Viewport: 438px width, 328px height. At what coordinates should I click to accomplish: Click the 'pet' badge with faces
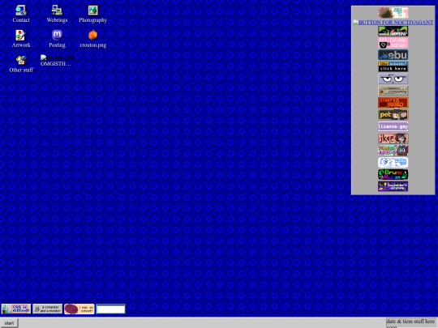coord(393,115)
